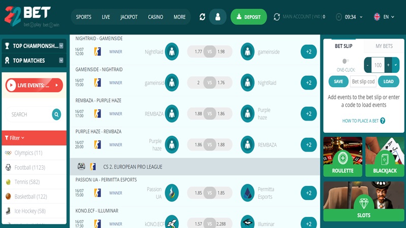The width and height of the screenshot is (406, 228).
Task: Click the 22BET logo
Action: (x=31, y=16)
